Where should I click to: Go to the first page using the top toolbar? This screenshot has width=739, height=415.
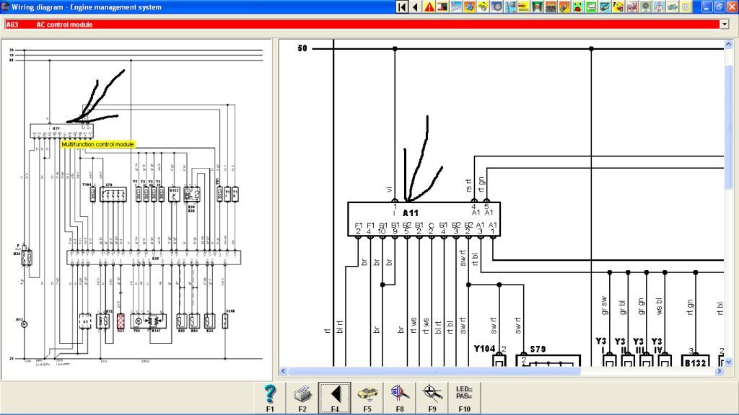[x=402, y=6]
